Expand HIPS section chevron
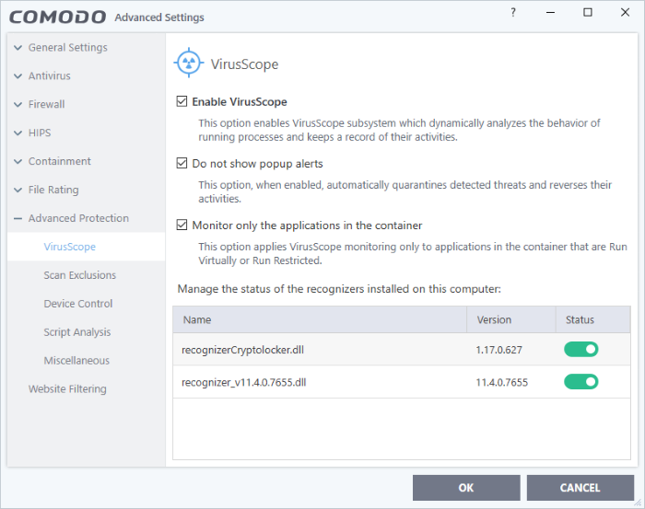The height and width of the screenshot is (509, 645). click(18, 133)
